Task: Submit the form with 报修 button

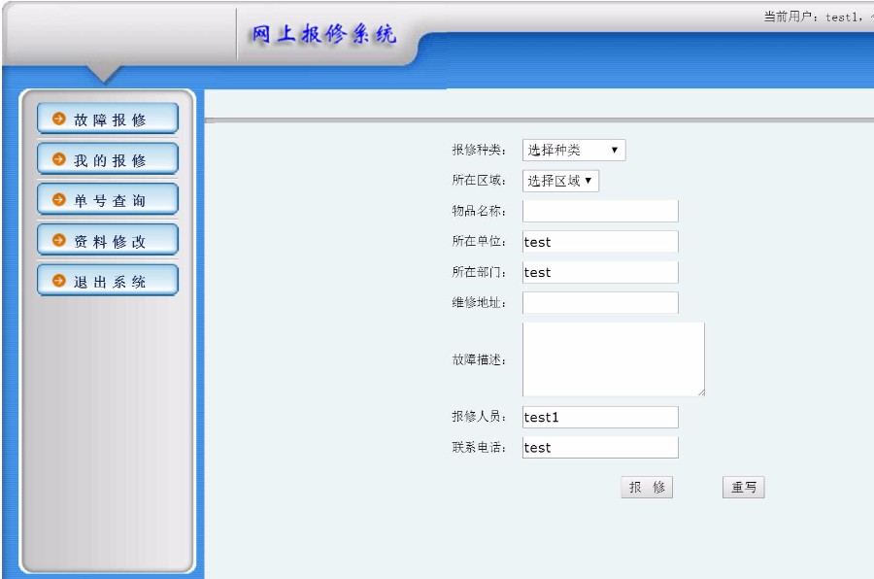Action: coord(647,487)
